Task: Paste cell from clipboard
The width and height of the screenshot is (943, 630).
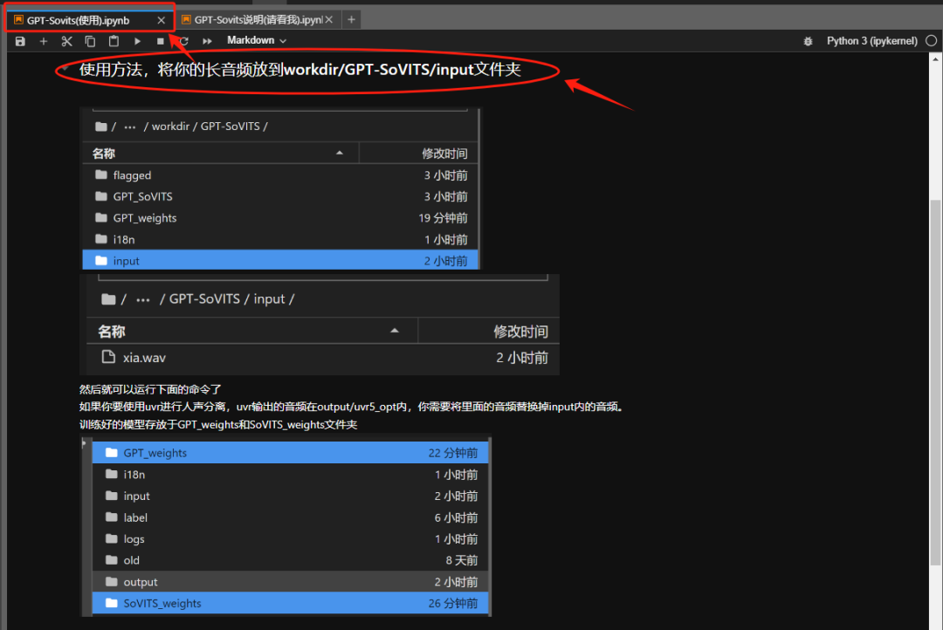Action: pyautogui.click(x=114, y=41)
